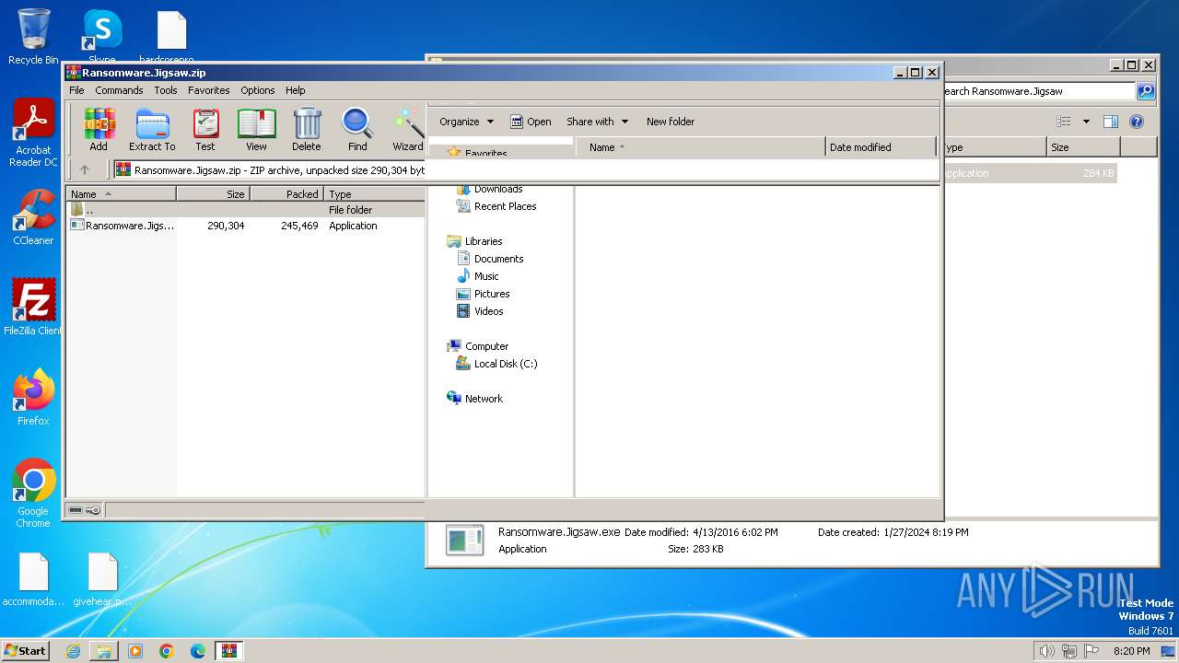This screenshot has width=1179, height=663.
Task: Click Date modified column header
Action: click(x=881, y=147)
